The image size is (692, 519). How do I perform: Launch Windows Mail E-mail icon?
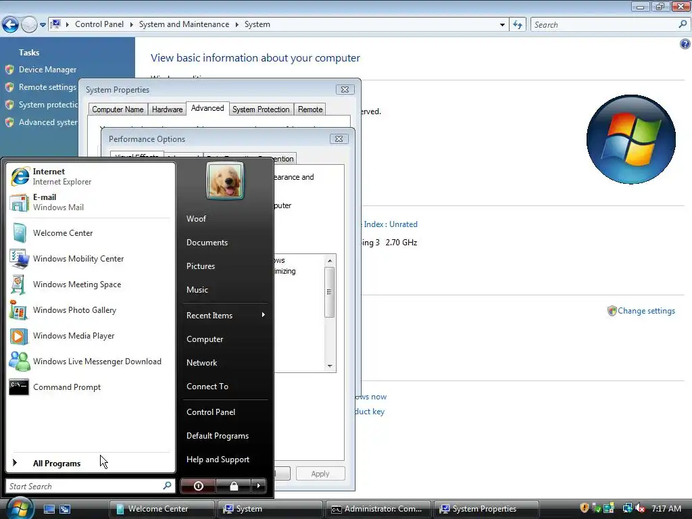(19, 203)
